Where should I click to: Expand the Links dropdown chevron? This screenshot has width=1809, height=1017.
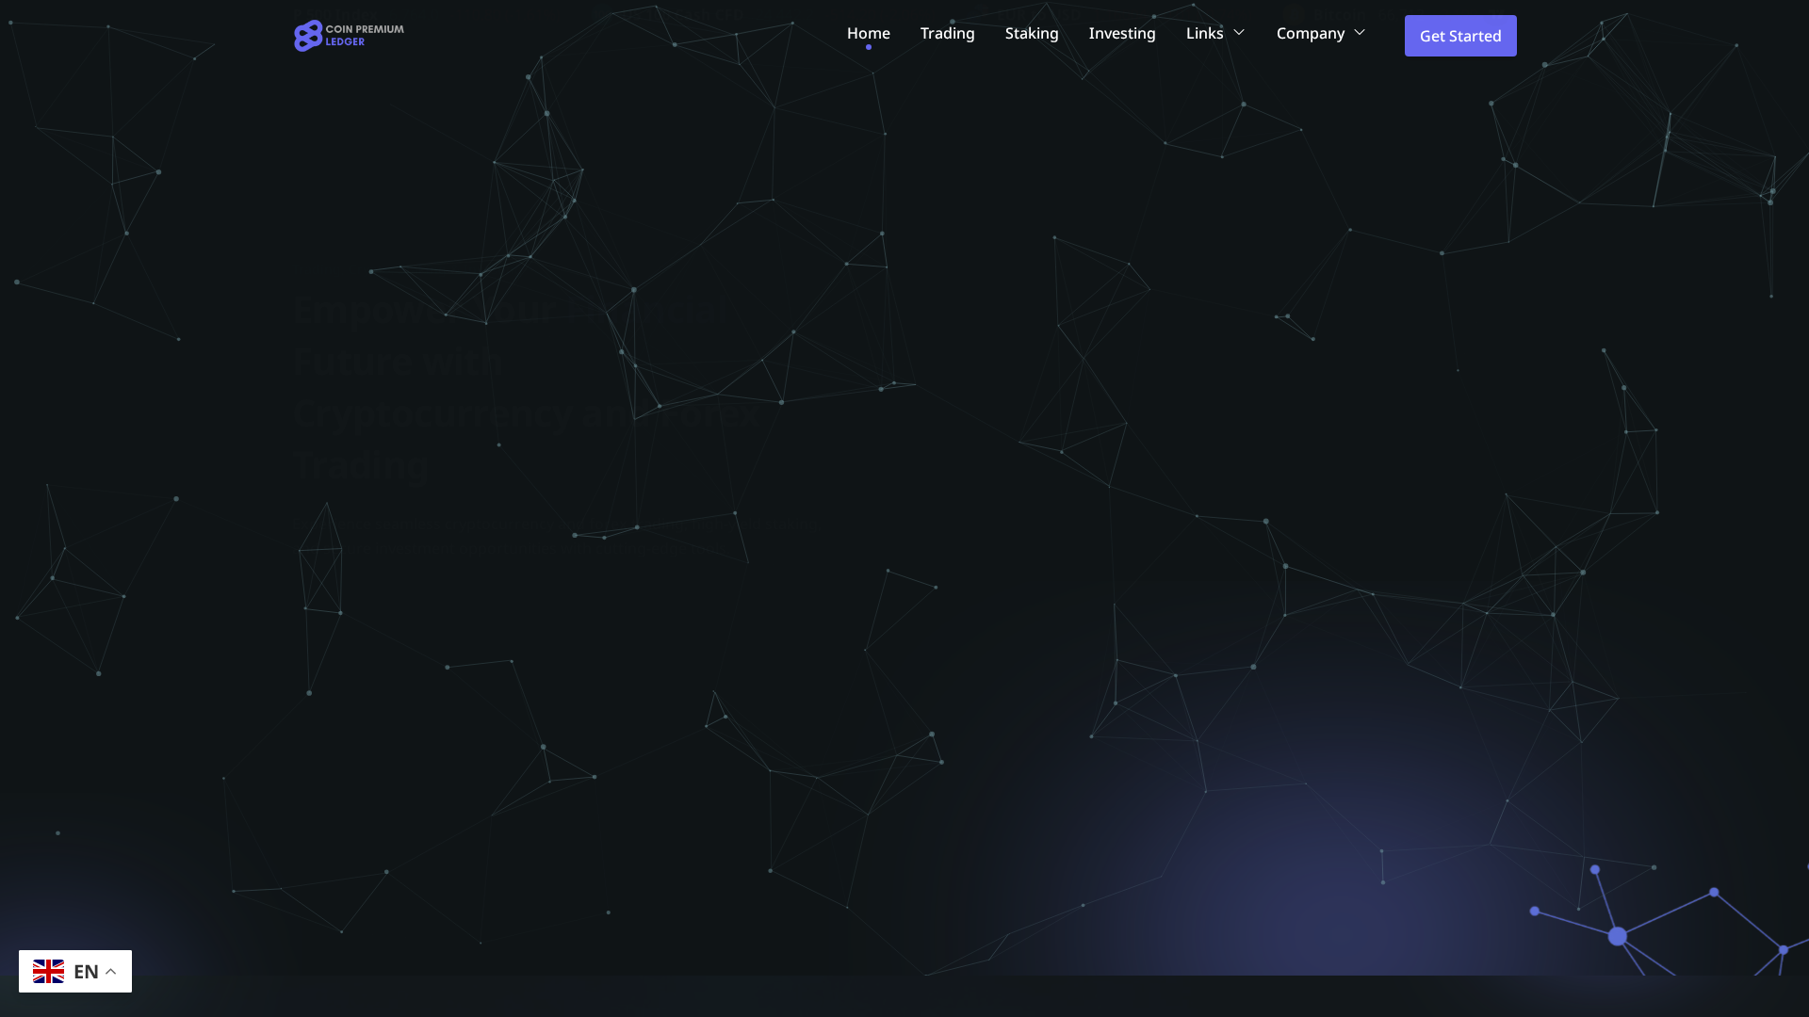pos(1238,32)
